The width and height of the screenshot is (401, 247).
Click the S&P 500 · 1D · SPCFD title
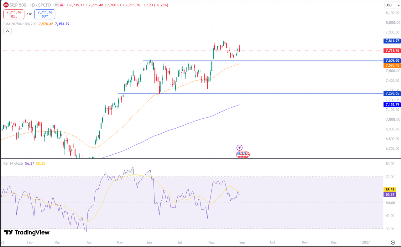30,5
